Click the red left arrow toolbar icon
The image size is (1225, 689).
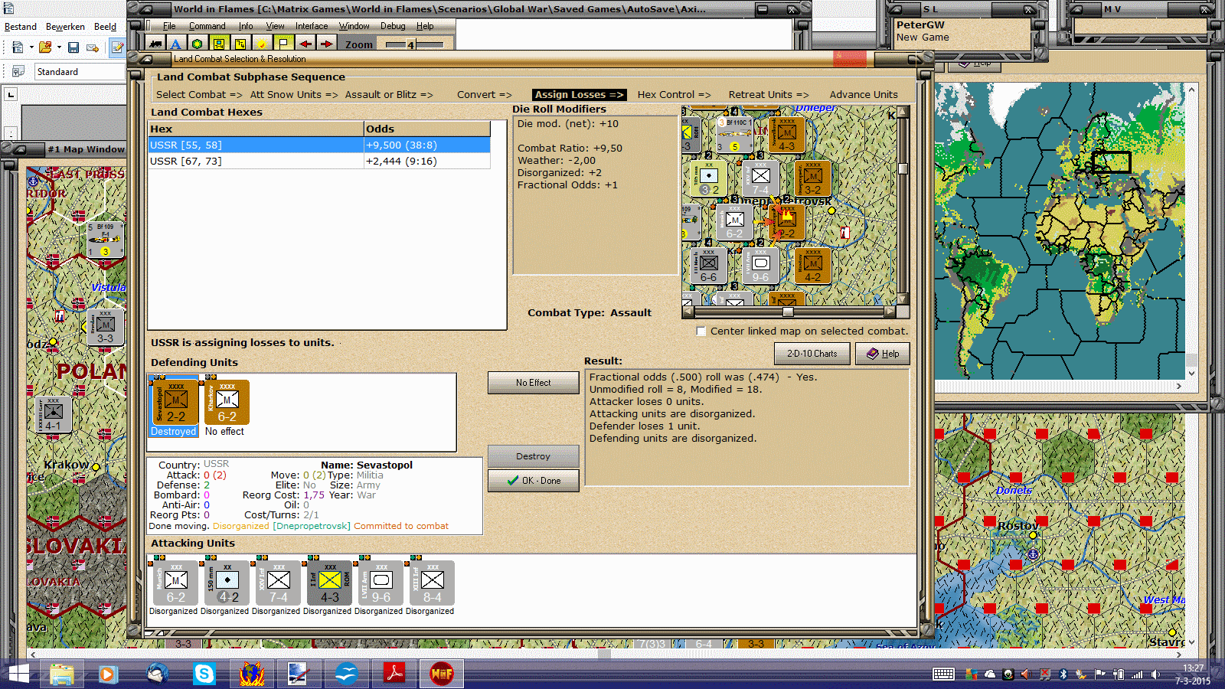coord(305,44)
